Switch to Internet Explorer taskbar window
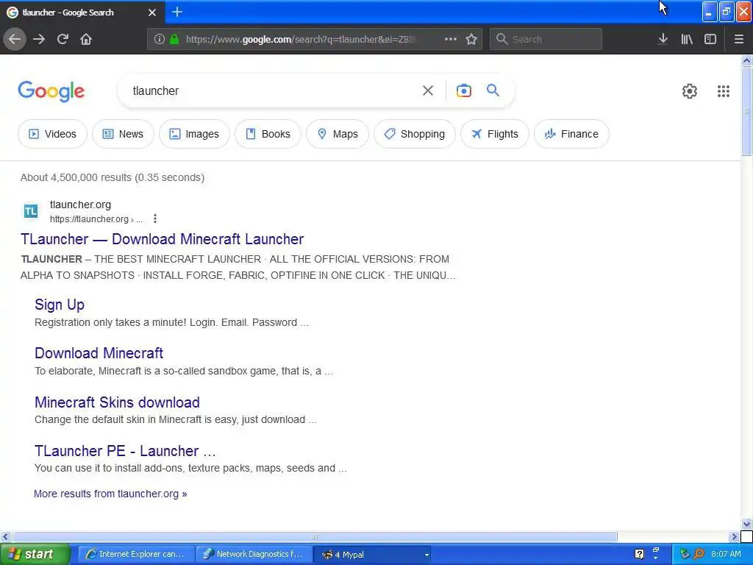Viewport: 753px width, 565px height. click(136, 555)
